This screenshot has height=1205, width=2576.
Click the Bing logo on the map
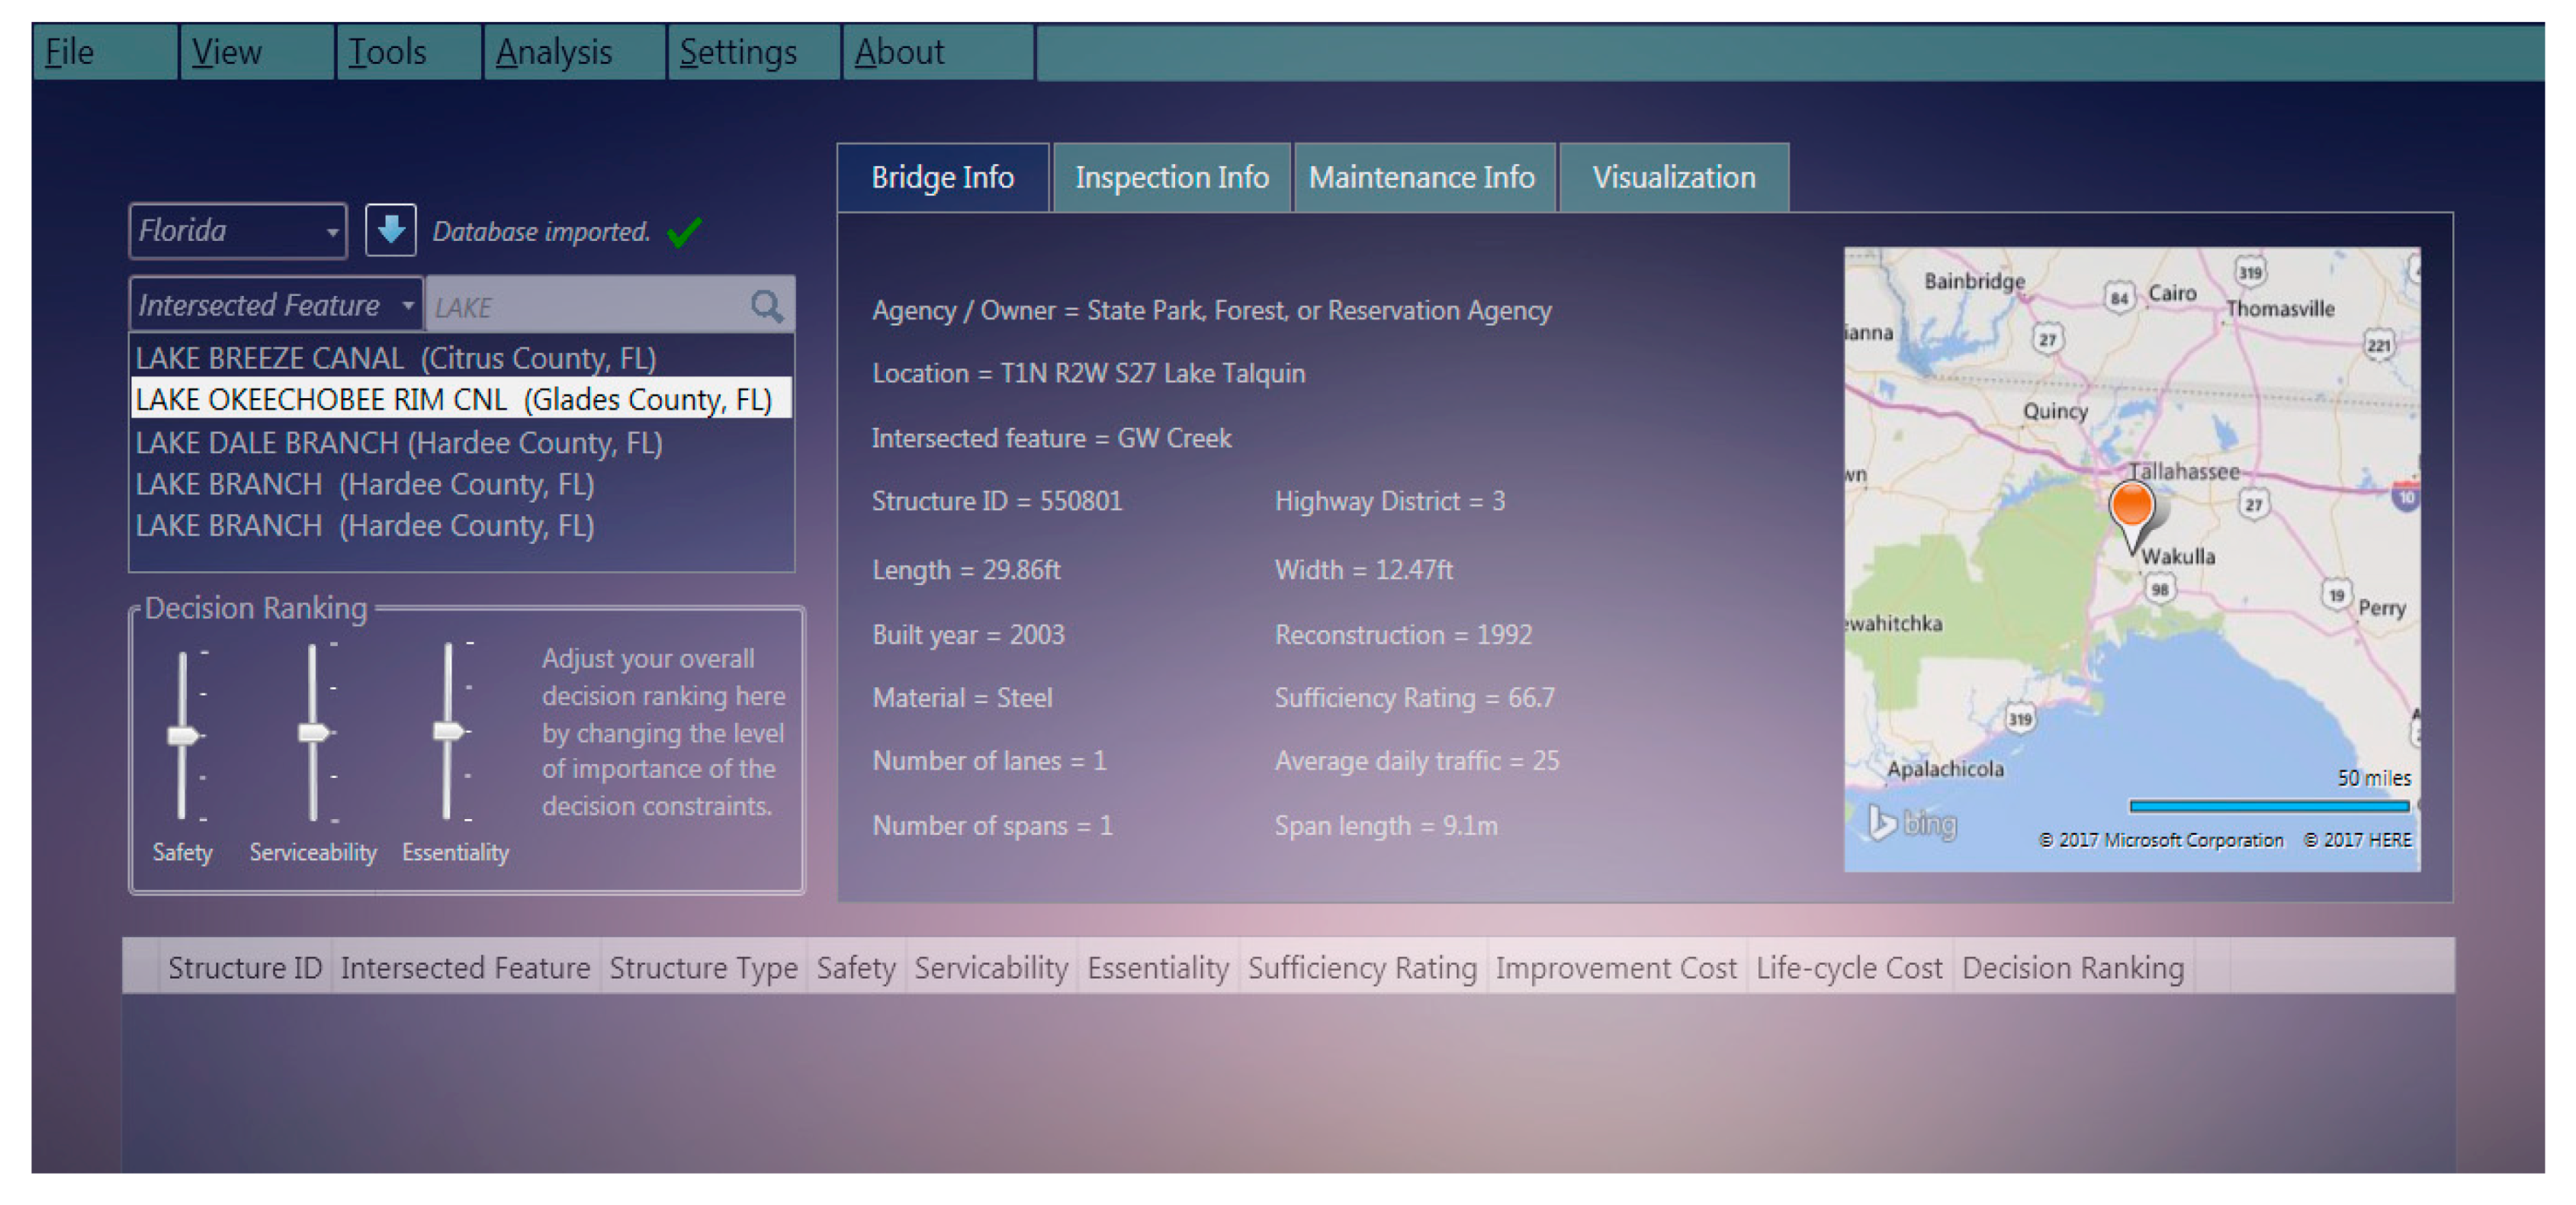1912,823
